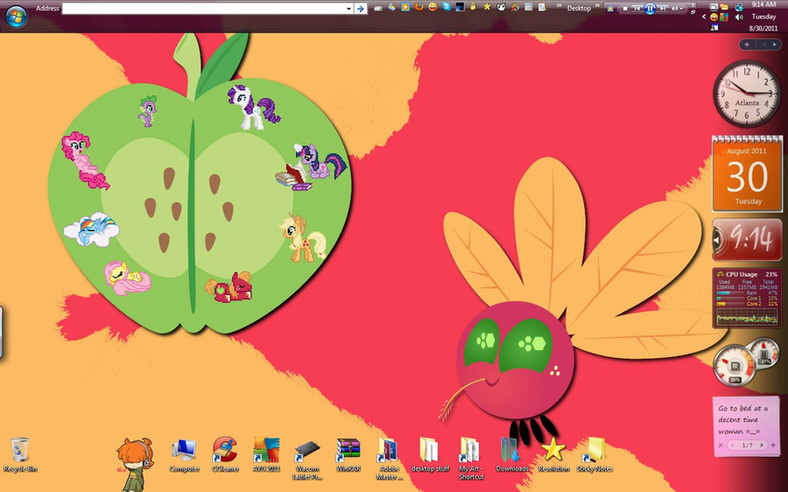Viewport: 788px width, 492px height.
Task: Pause playback in media player toolbar
Action: (x=650, y=9)
